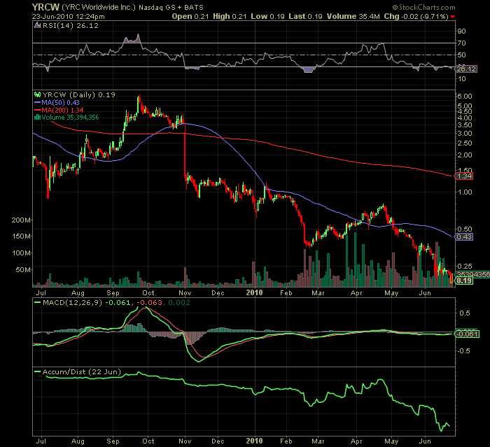
Task: Click the -0.061 MACD value tag
Action: coord(467,334)
